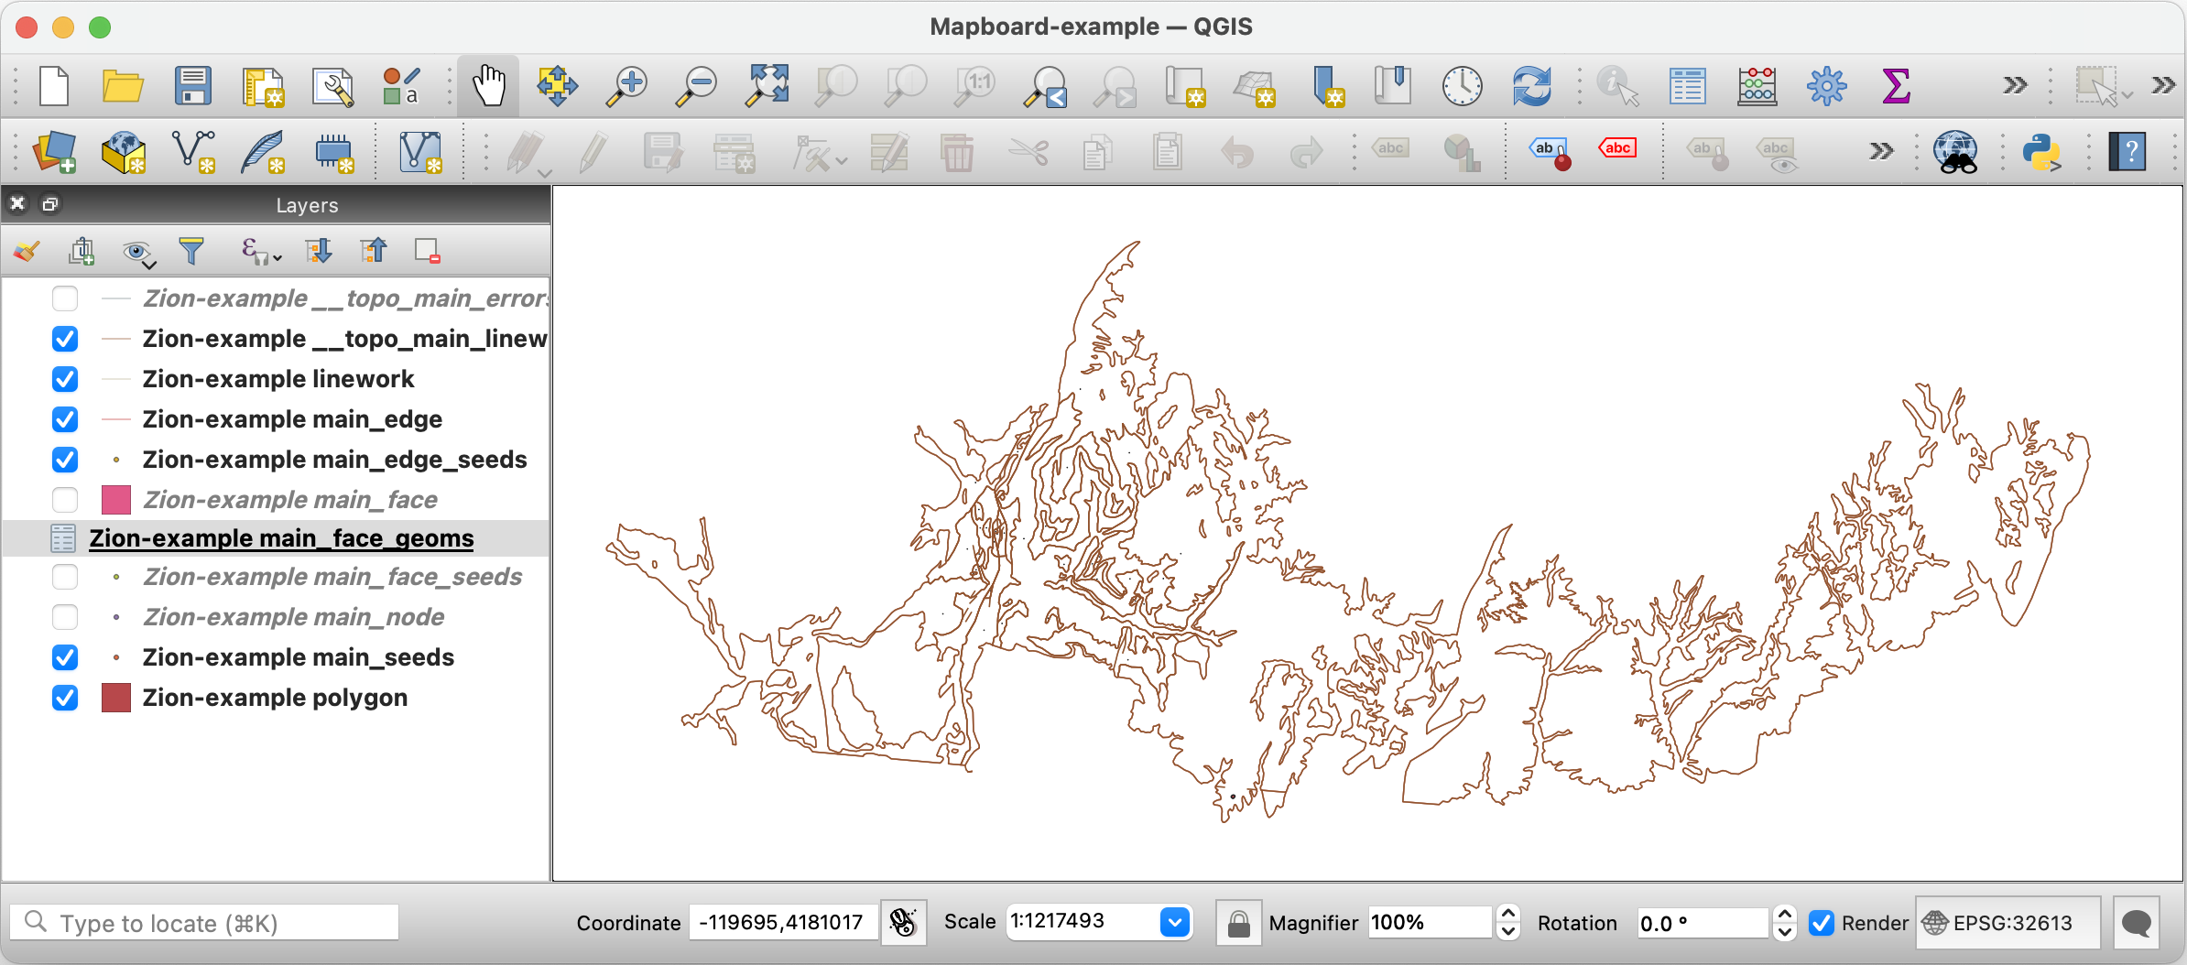Open the Python console

click(x=2041, y=152)
